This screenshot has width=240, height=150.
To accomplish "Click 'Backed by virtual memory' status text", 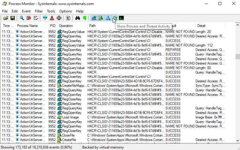I will click(103, 148).
